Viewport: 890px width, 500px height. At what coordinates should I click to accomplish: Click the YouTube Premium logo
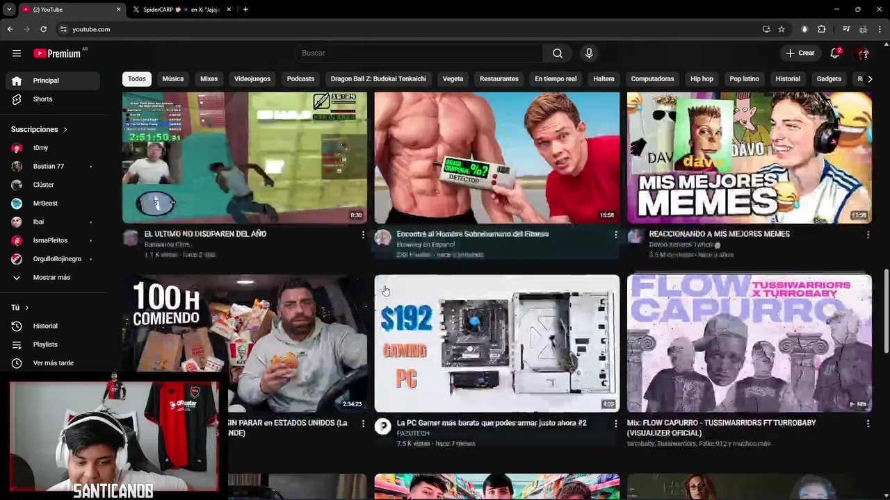pyautogui.click(x=58, y=53)
